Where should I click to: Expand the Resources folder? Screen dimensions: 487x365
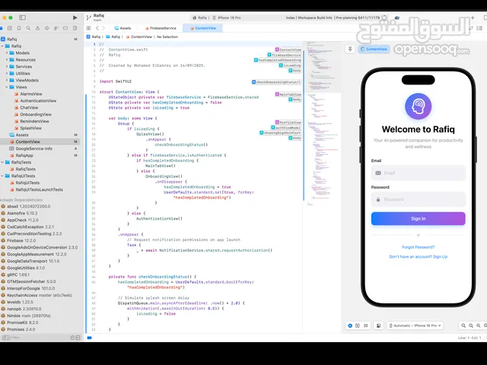(x=7, y=59)
